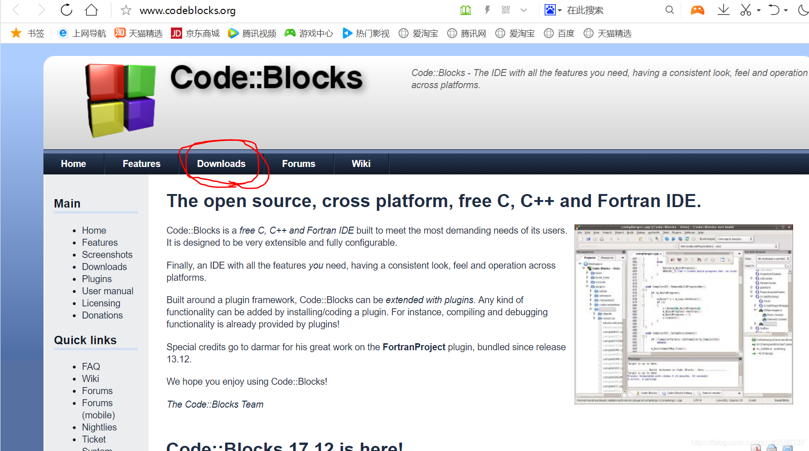Click the magnifier search icon

pyautogui.click(x=669, y=10)
